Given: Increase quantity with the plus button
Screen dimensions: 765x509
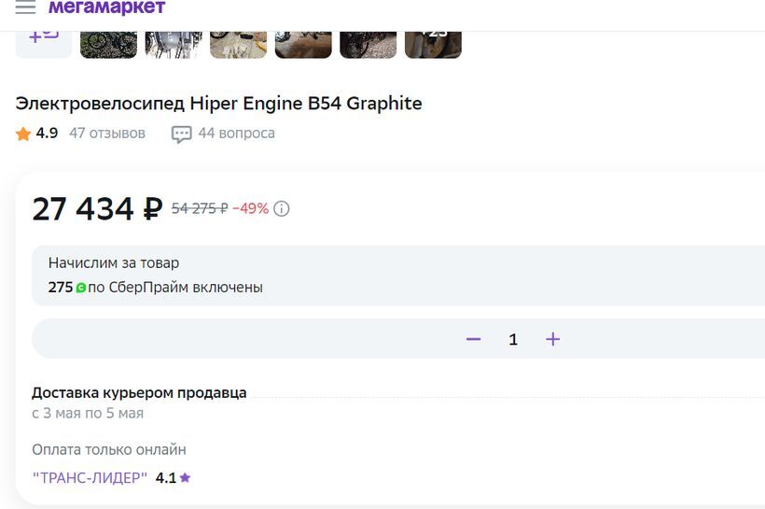Looking at the screenshot, I should point(553,339).
